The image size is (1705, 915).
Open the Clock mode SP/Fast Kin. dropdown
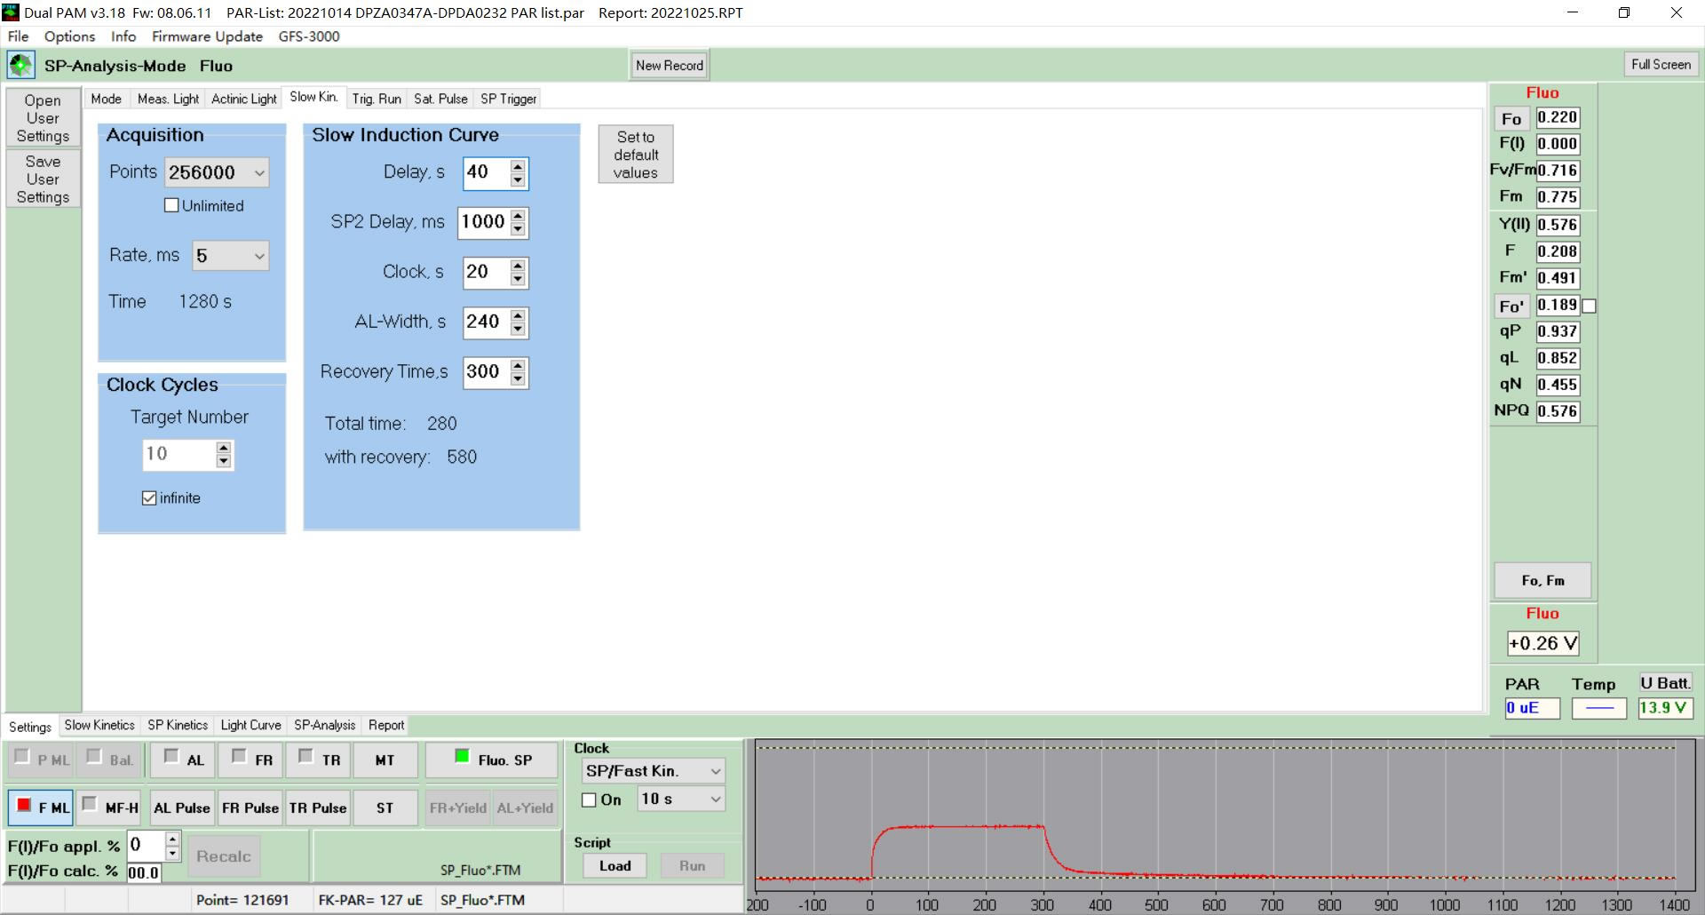click(653, 771)
